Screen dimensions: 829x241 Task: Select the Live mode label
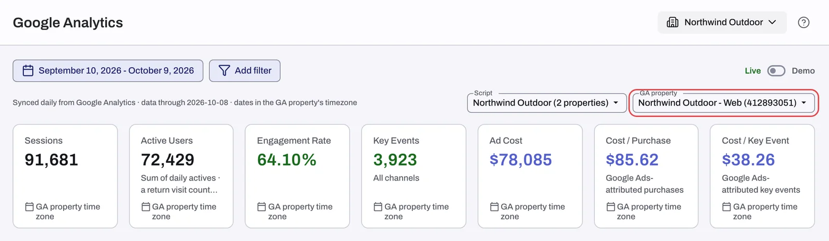(x=753, y=71)
